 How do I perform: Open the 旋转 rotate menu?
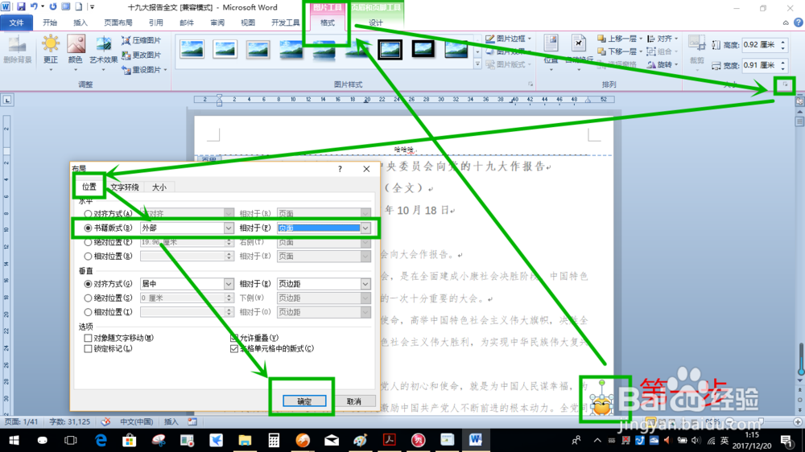pyautogui.click(x=663, y=64)
